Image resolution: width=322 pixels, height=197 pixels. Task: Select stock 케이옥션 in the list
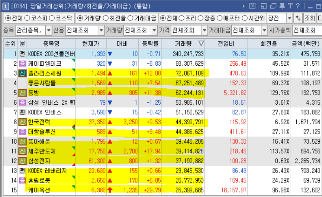[39, 190]
